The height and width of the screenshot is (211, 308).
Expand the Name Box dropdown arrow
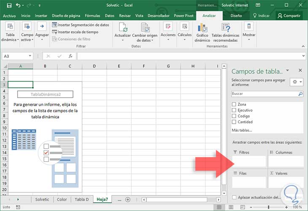pos(30,56)
